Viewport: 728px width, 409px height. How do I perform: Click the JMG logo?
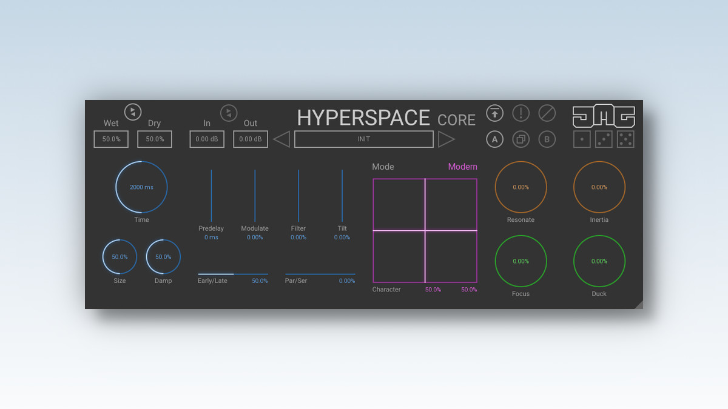(x=604, y=116)
